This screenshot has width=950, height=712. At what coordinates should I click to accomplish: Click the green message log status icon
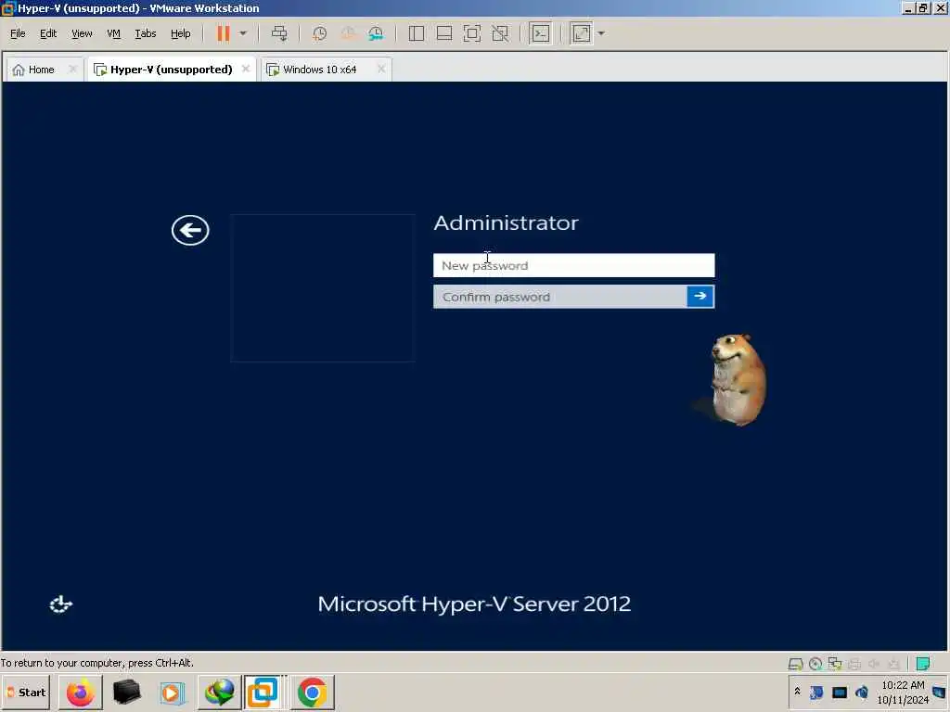pos(923,664)
